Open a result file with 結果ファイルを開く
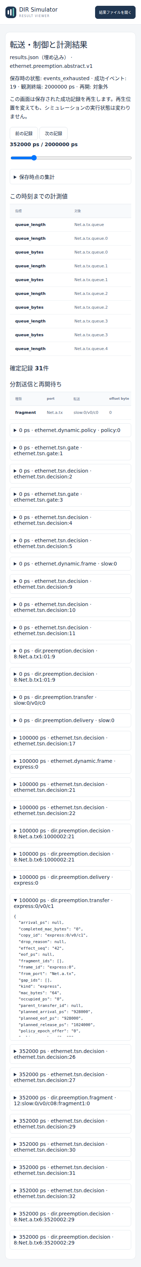 (115, 12)
